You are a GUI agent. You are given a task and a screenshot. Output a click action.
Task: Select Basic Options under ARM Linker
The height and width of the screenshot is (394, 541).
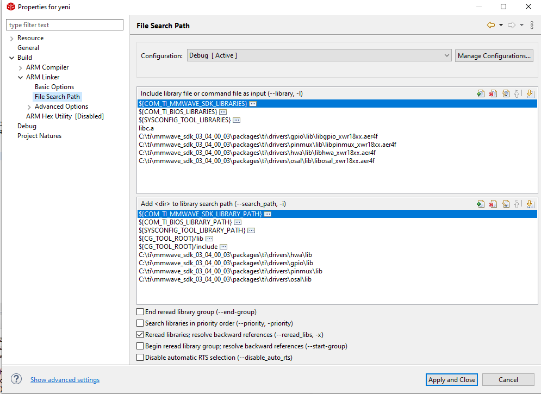[x=54, y=87]
